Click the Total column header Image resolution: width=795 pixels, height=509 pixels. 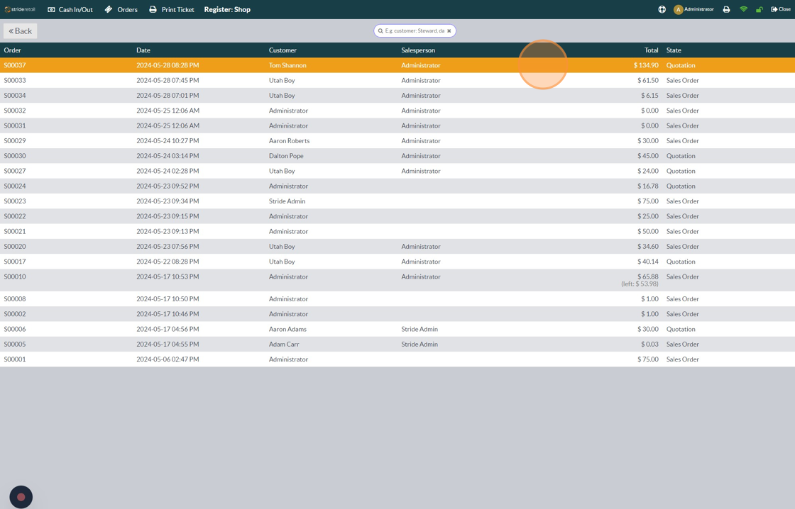tap(652, 50)
